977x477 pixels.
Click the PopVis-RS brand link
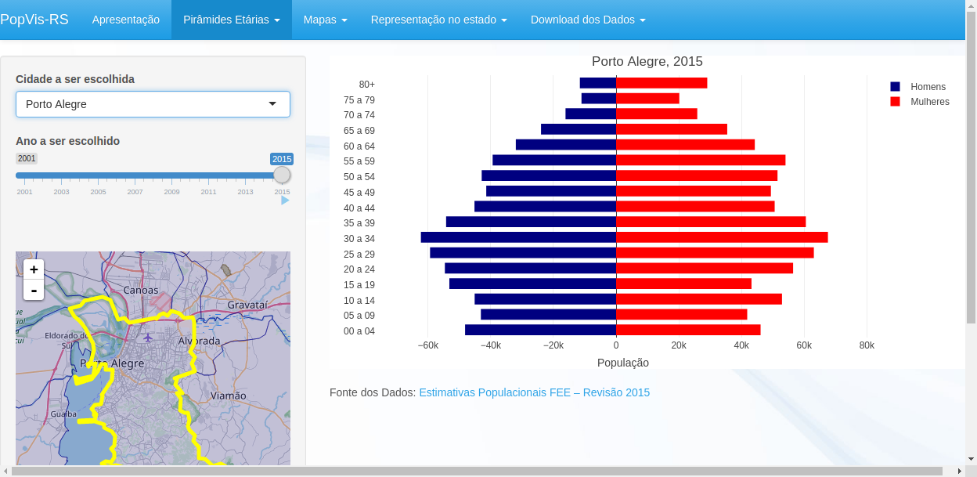pyautogui.click(x=34, y=20)
